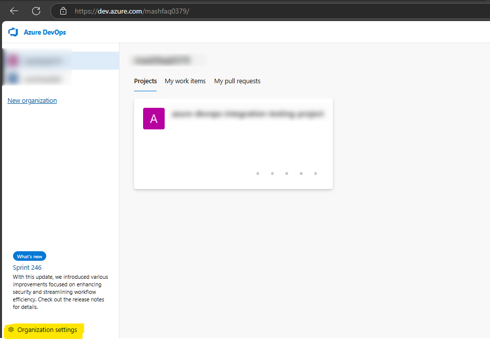The width and height of the screenshot is (490, 340).
Task: Open the Sprint 246 release link
Action: point(27,268)
